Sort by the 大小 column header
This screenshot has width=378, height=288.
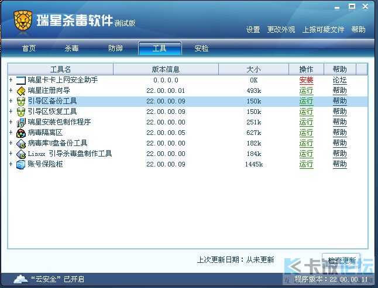(253, 70)
